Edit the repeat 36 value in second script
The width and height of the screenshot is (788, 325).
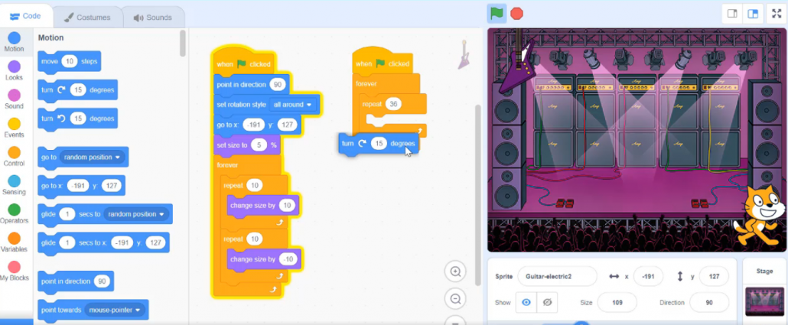coord(393,104)
